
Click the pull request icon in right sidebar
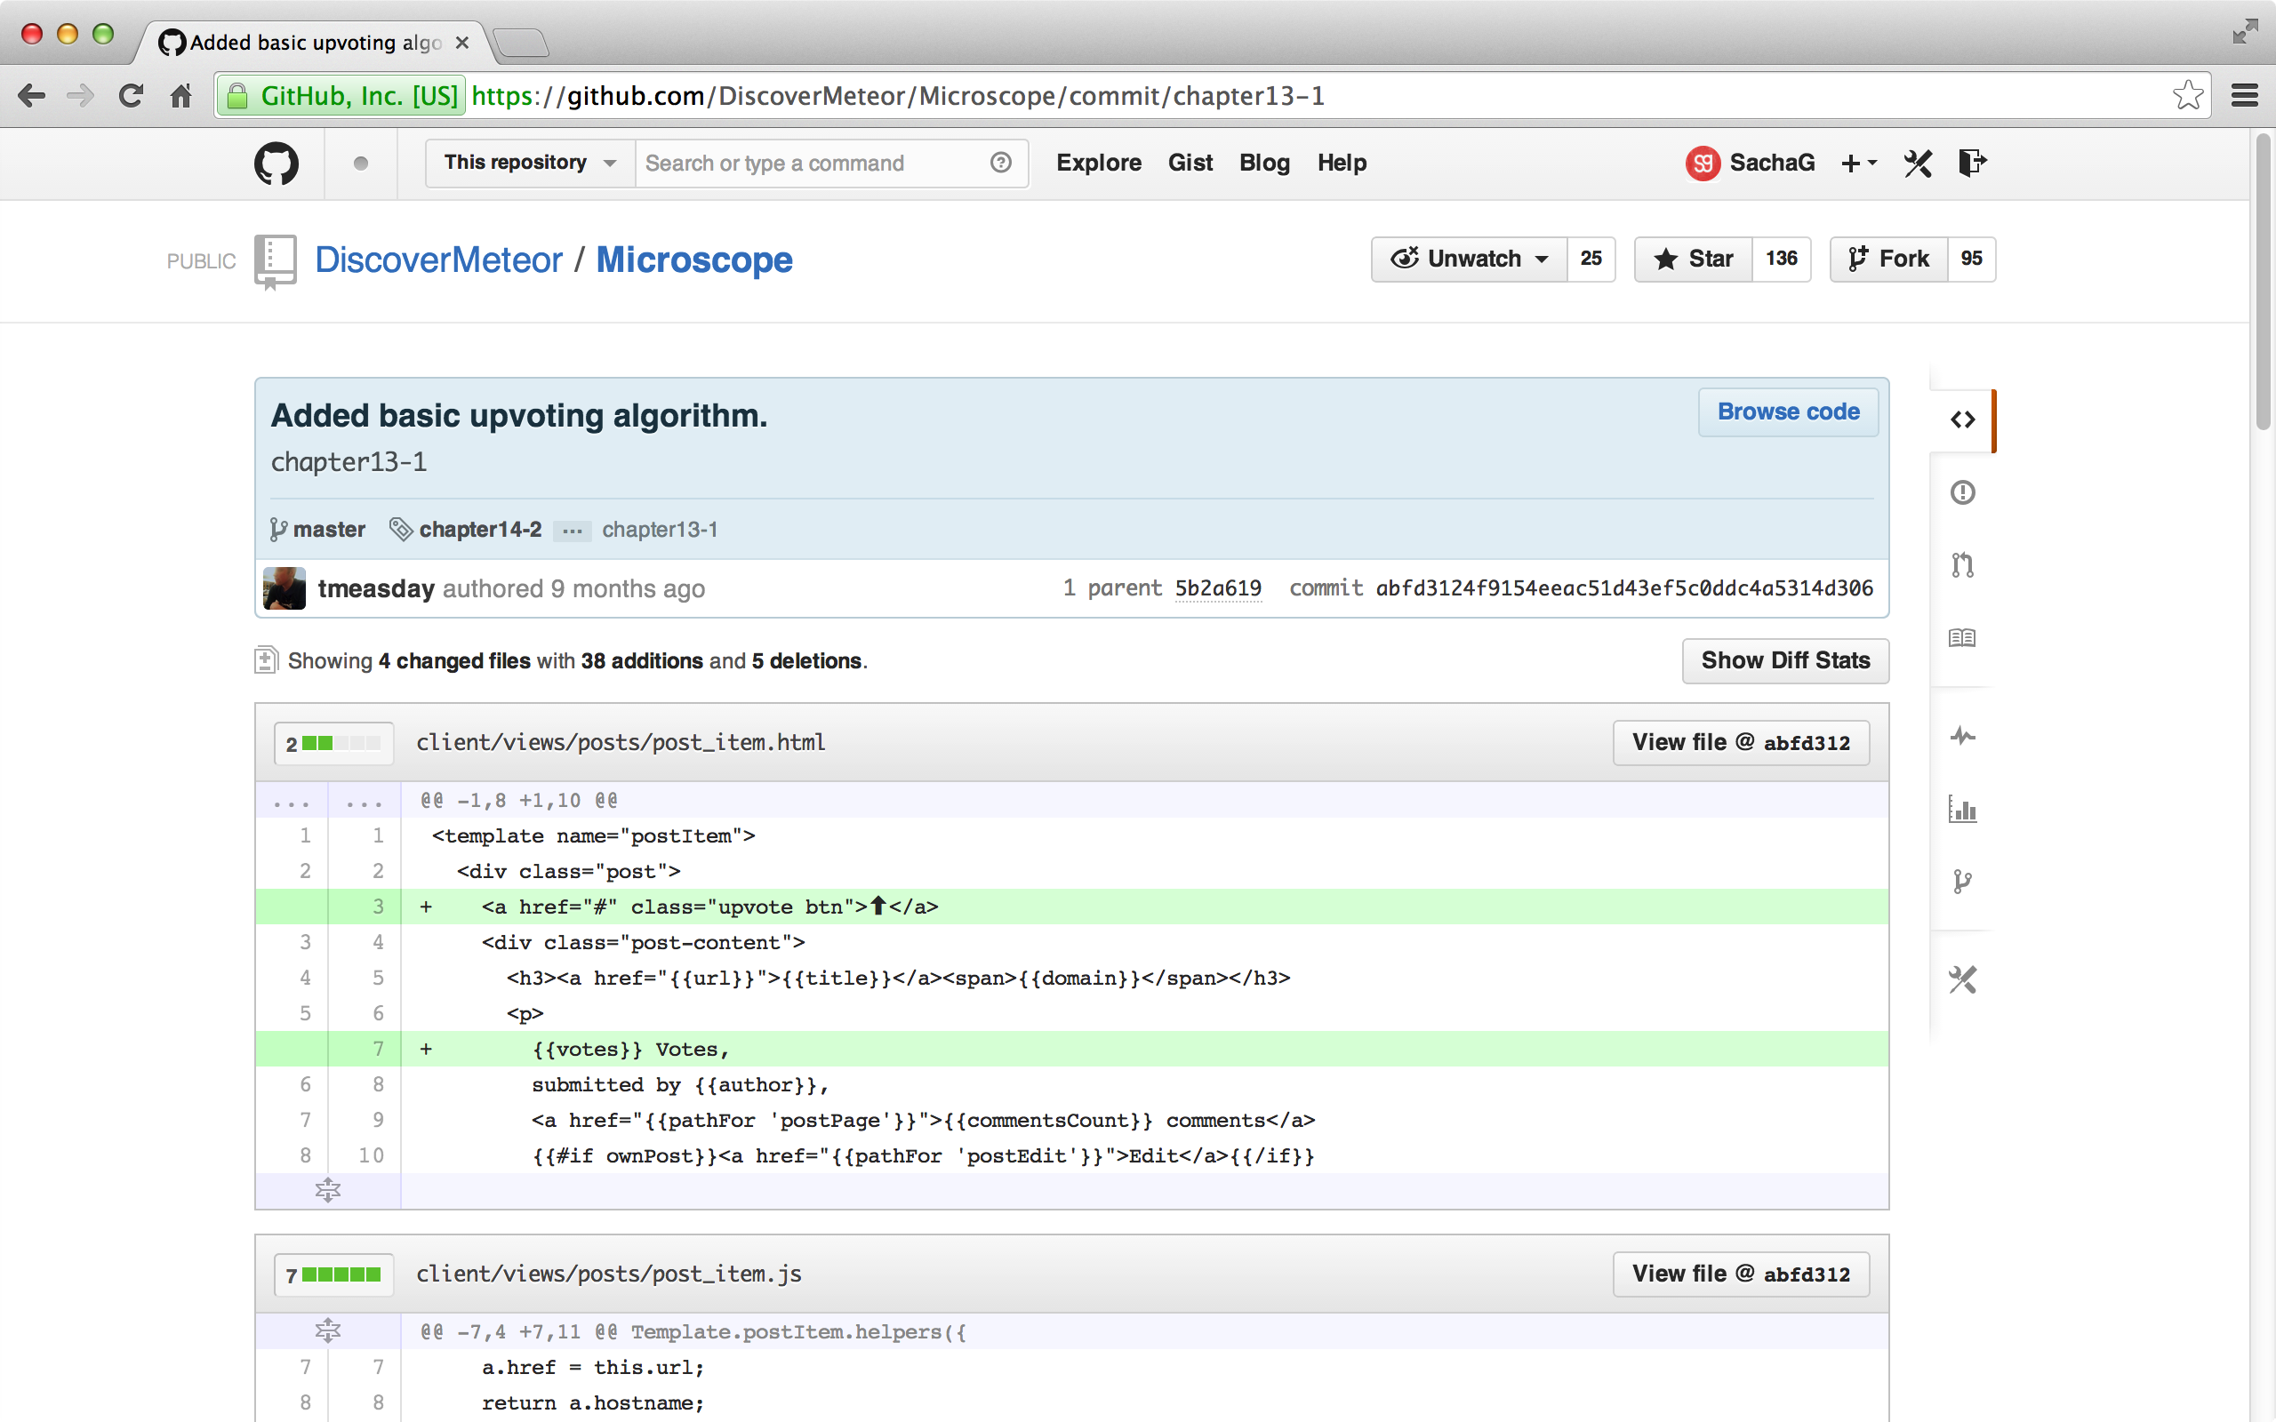click(x=1959, y=563)
